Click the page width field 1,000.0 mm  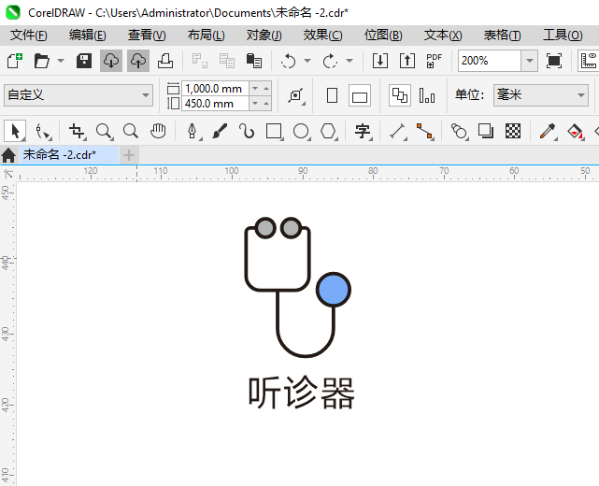click(x=215, y=89)
